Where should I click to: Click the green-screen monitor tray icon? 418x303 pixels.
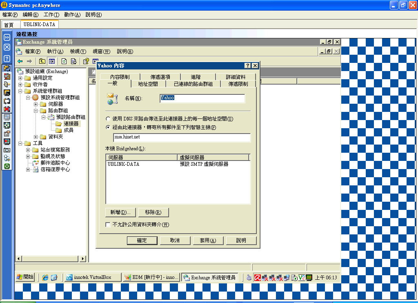(x=309, y=278)
